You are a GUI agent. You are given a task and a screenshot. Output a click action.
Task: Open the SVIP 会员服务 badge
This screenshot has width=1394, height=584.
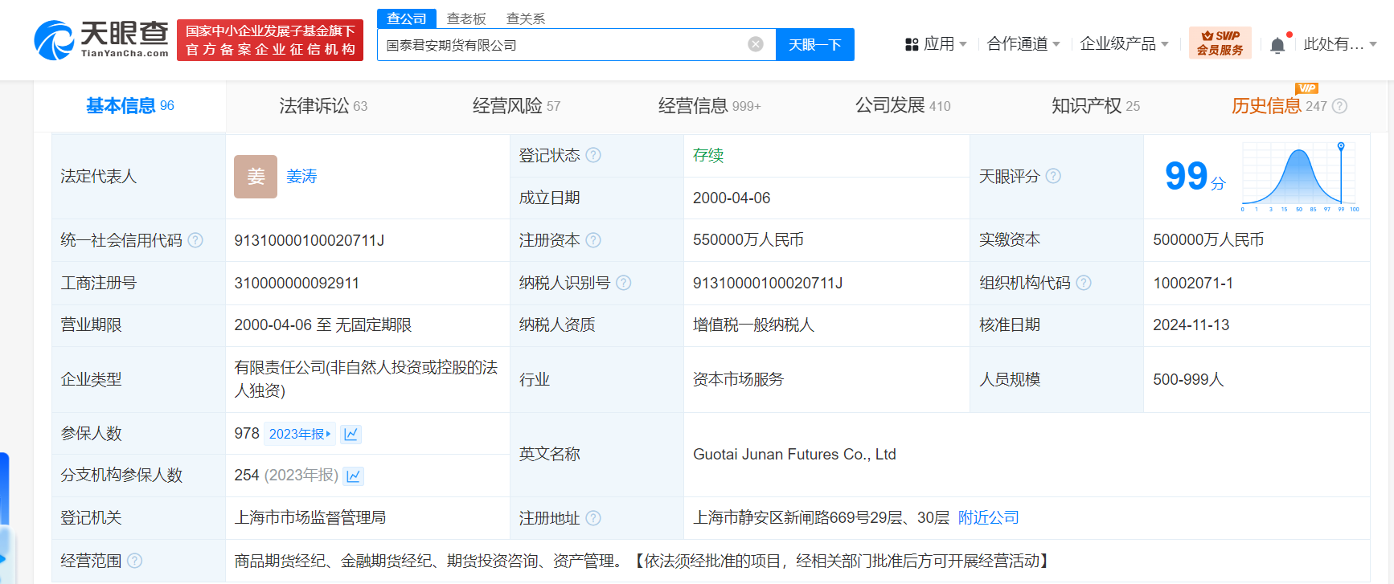pyautogui.click(x=1220, y=43)
